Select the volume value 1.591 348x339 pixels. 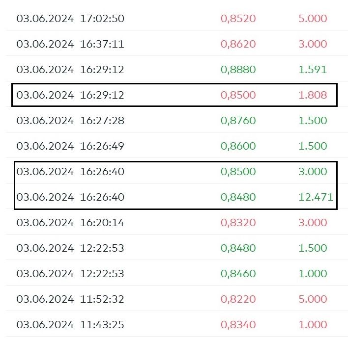(x=313, y=70)
